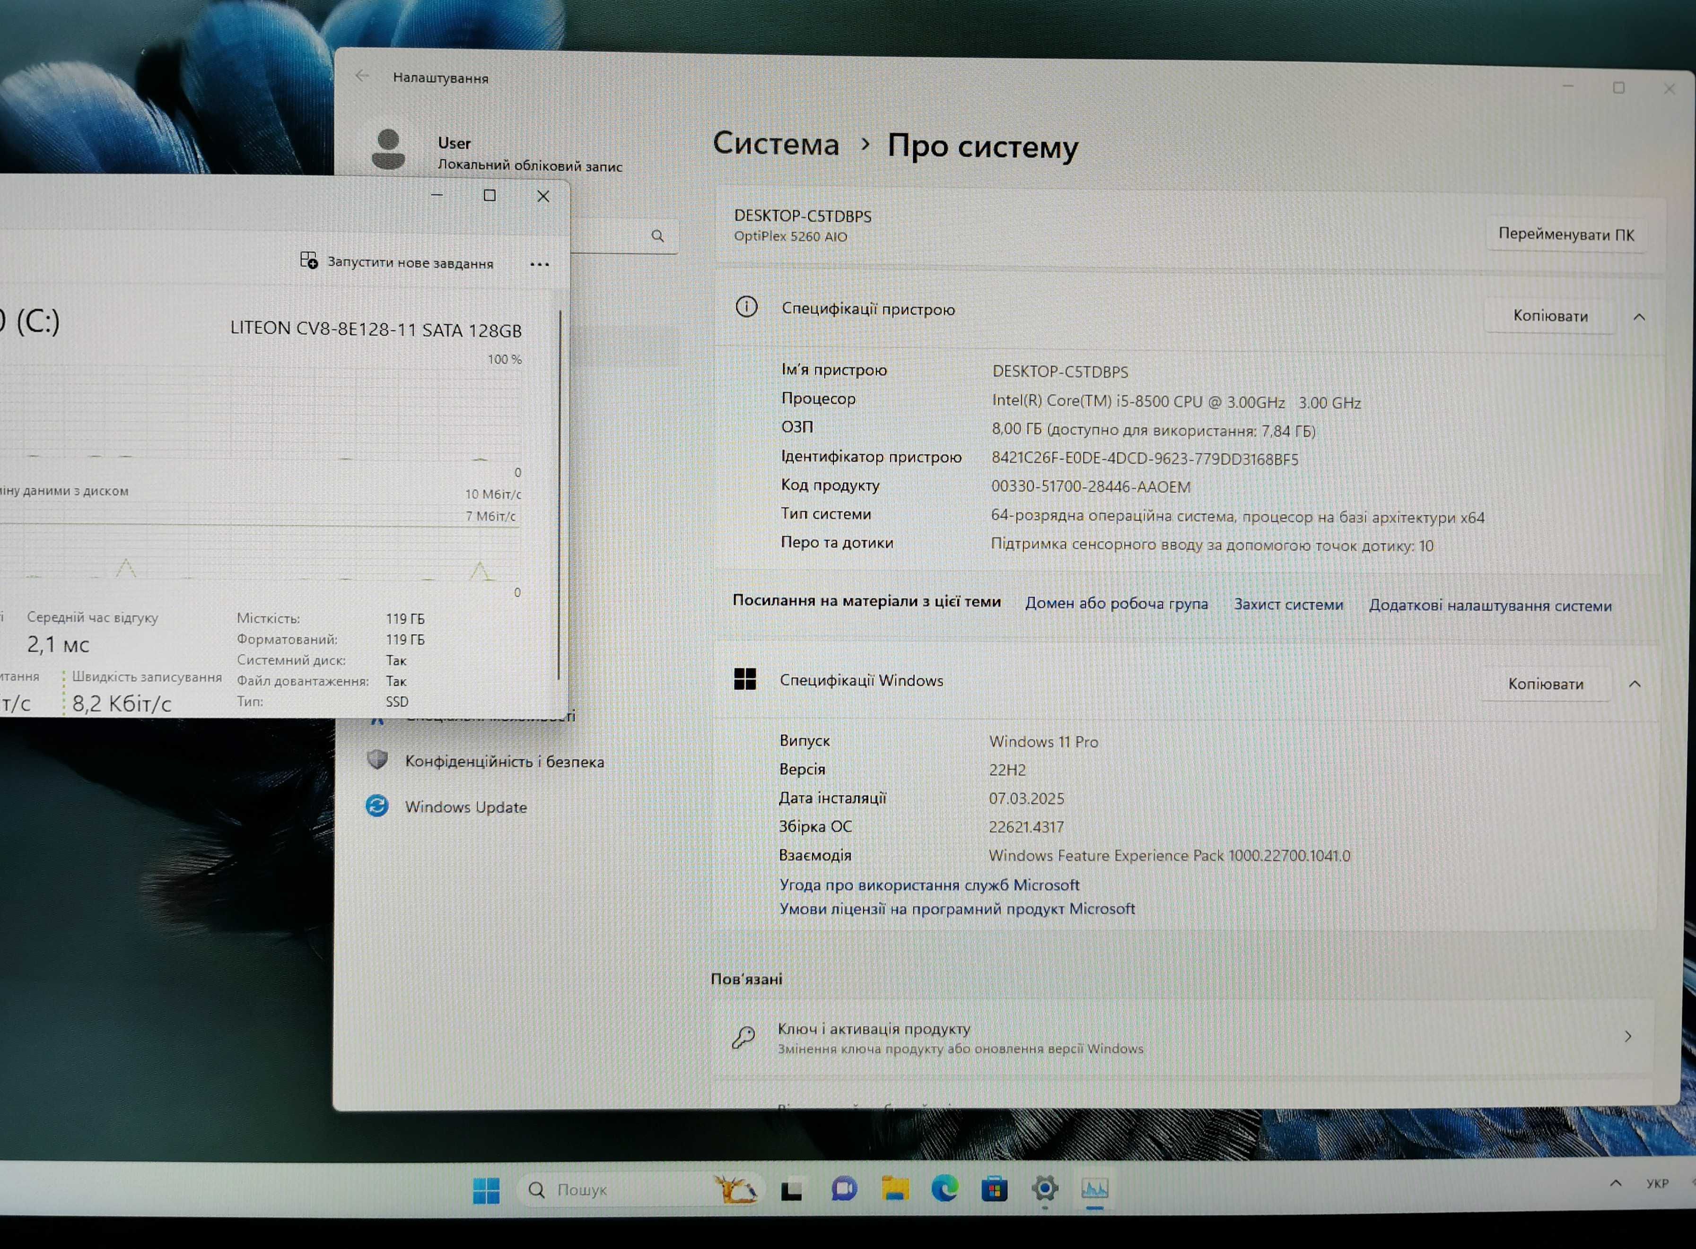Click the Система breadcrumb
Viewport: 1696px width, 1249px height.
pyautogui.click(x=776, y=144)
